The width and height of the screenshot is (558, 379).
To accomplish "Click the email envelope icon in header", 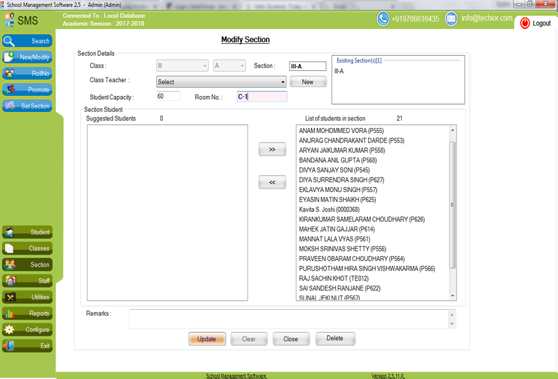I will pos(451,19).
